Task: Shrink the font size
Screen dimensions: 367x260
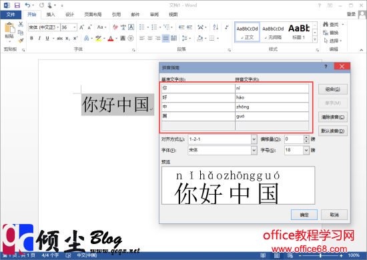Action: 89,27
